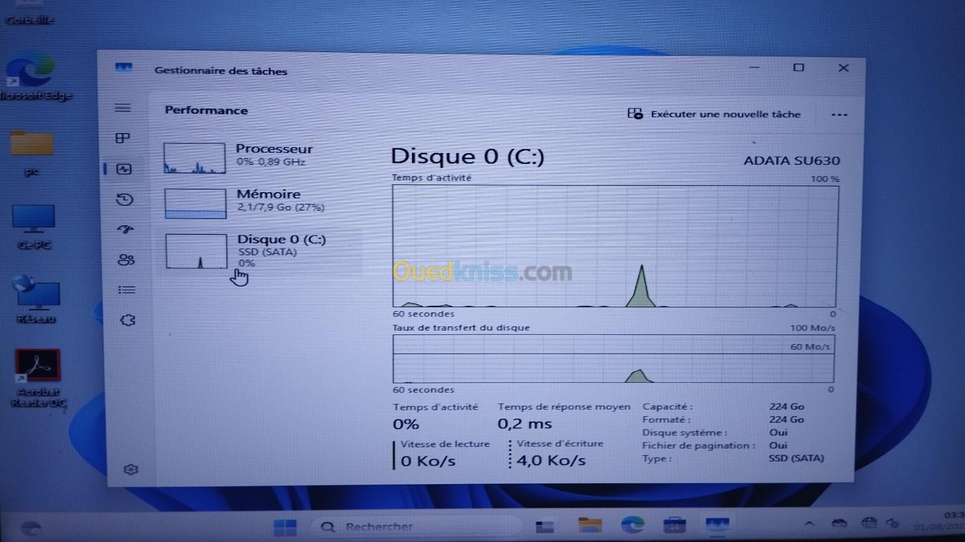This screenshot has width=965, height=542.
Task: Open File Explorer from the taskbar
Action: point(589,526)
